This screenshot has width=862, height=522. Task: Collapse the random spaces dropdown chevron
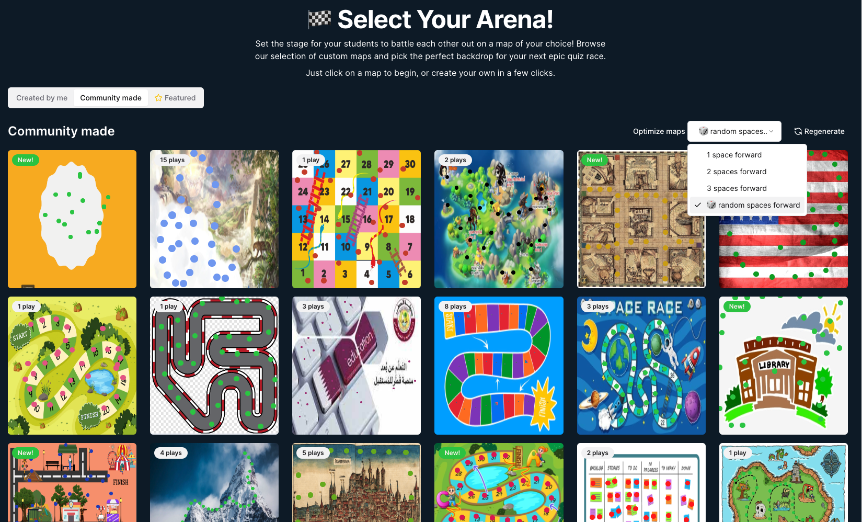[x=771, y=131]
